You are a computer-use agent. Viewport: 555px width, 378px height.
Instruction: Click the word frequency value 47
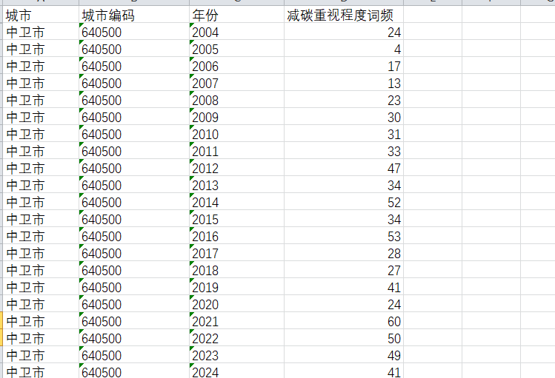344,169
